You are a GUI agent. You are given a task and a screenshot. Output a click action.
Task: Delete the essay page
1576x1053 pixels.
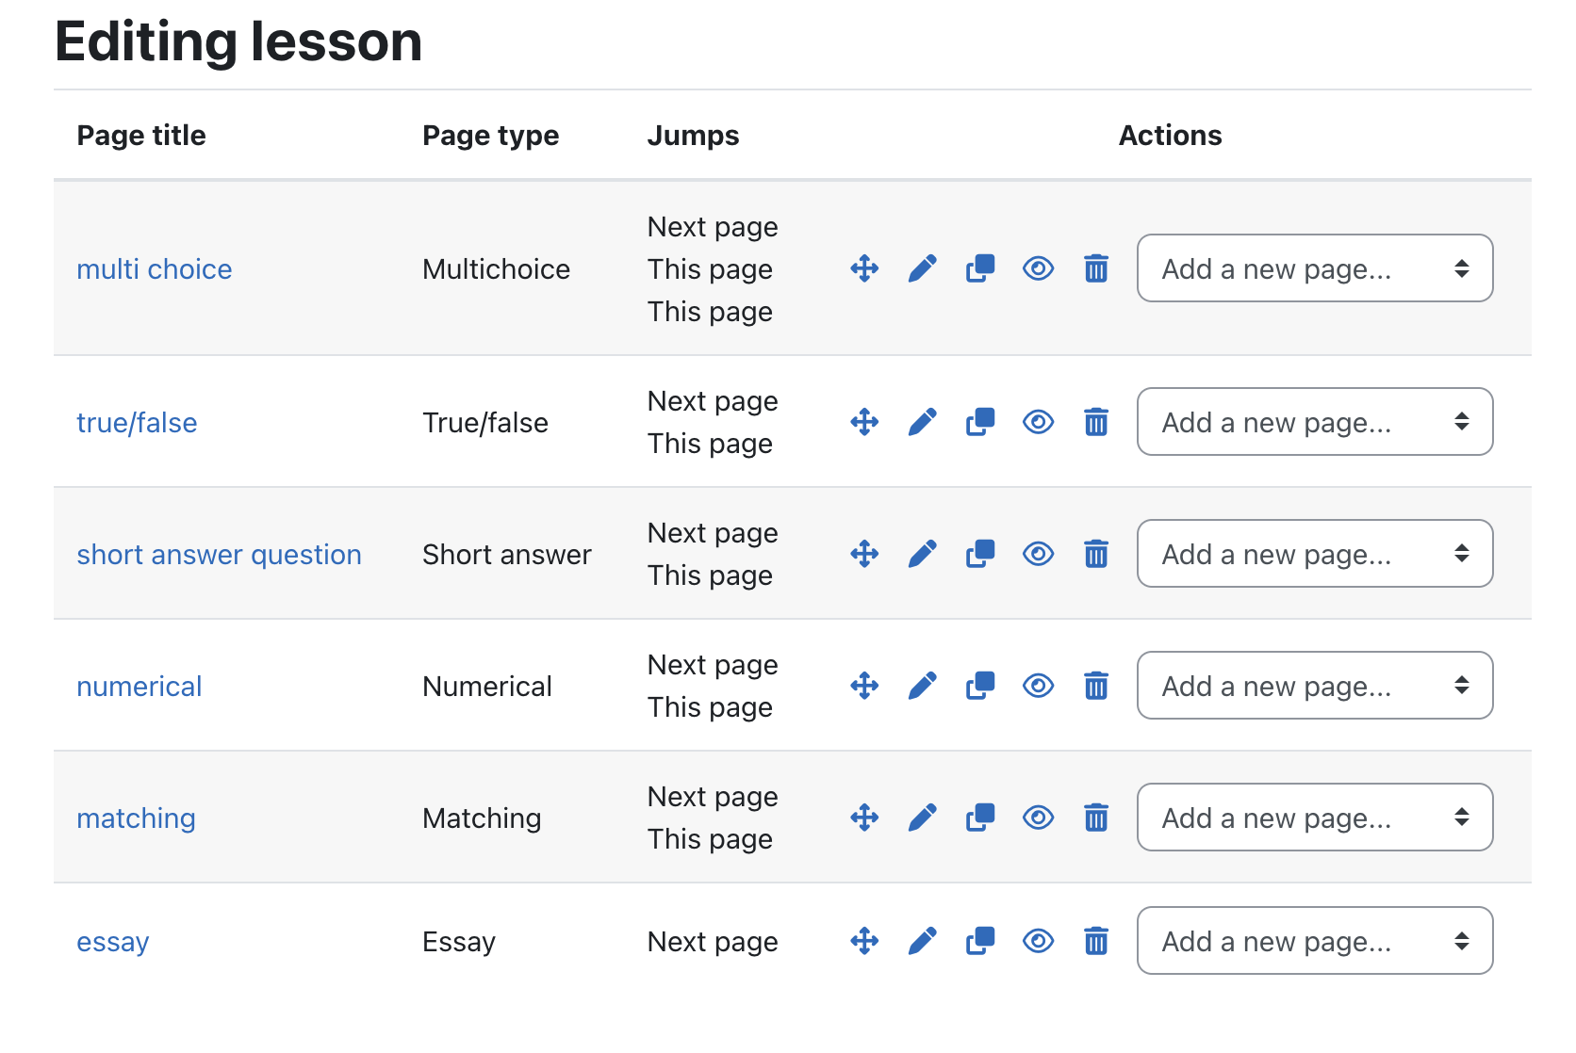pos(1096,941)
